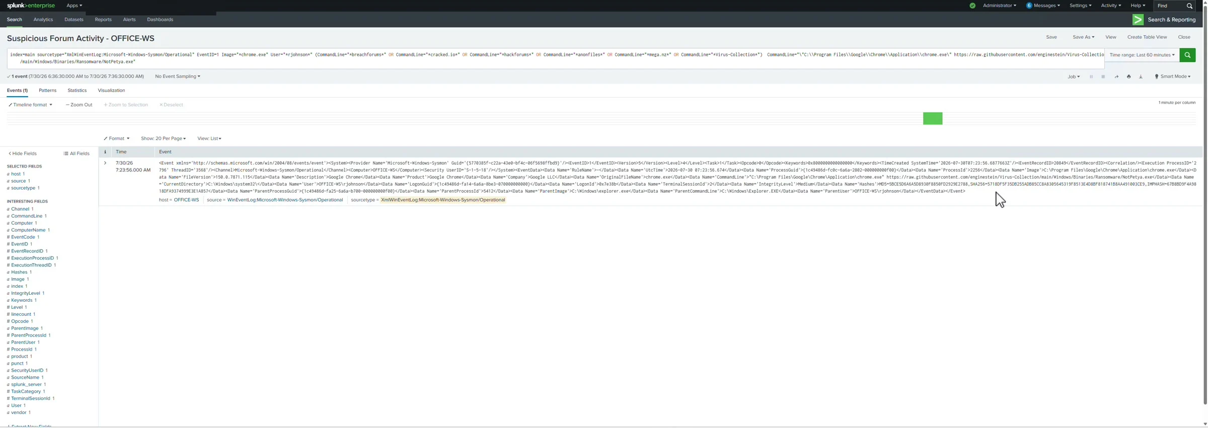
Task: Open the Reports nav item
Action: click(103, 20)
